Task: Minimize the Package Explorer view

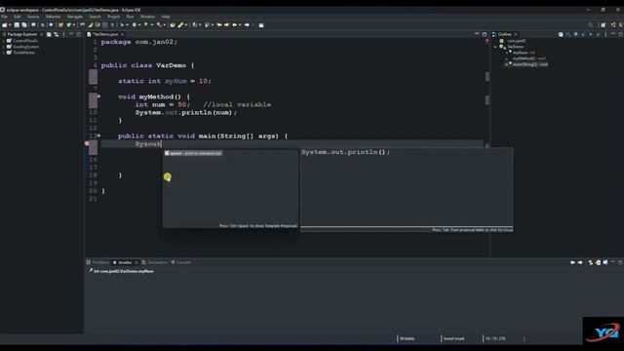Action: click(71, 34)
